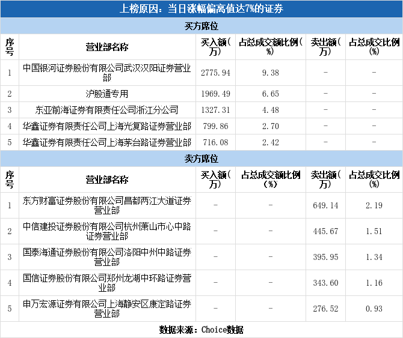This screenshot has width=403, height=338.
Task: Click seller 国信证券郑州龙湖中环路证券营业部
Action: (107, 283)
